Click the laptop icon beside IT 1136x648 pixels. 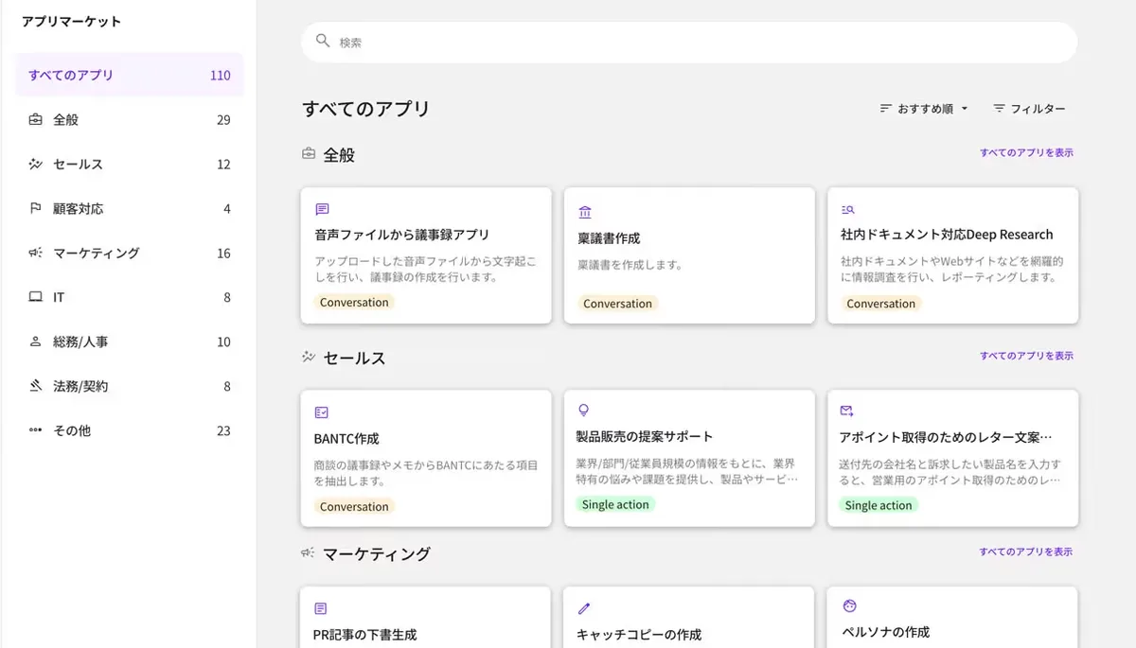point(36,297)
